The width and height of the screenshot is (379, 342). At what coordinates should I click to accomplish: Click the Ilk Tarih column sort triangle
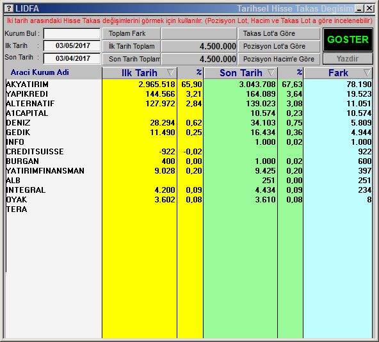pyautogui.click(x=170, y=72)
